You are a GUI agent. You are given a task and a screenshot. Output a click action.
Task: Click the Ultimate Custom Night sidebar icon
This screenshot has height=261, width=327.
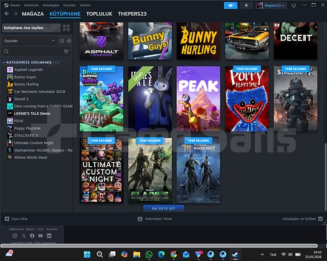[10, 143]
